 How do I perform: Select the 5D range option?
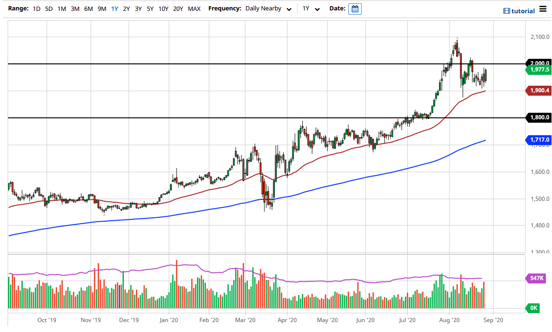click(x=49, y=9)
